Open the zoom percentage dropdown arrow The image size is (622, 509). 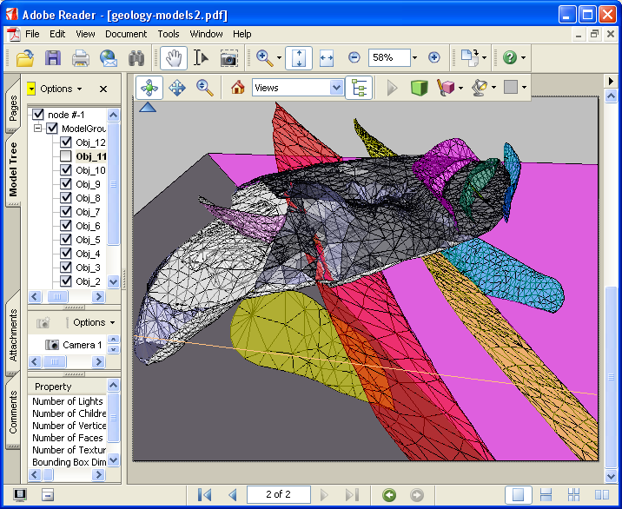pos(414,58)
